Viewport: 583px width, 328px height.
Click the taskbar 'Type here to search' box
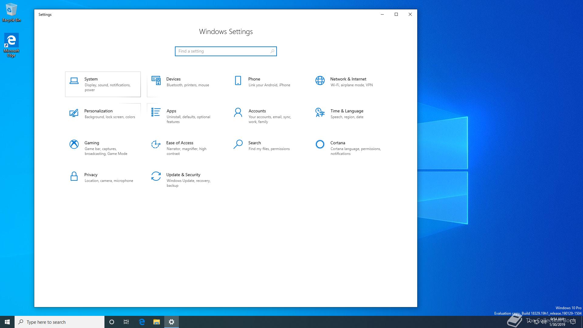click(x=60, y=322)
